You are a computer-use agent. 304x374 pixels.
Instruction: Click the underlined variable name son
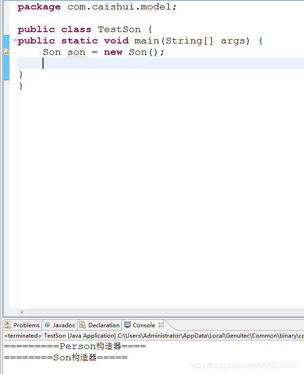click(x=77, y=52)
